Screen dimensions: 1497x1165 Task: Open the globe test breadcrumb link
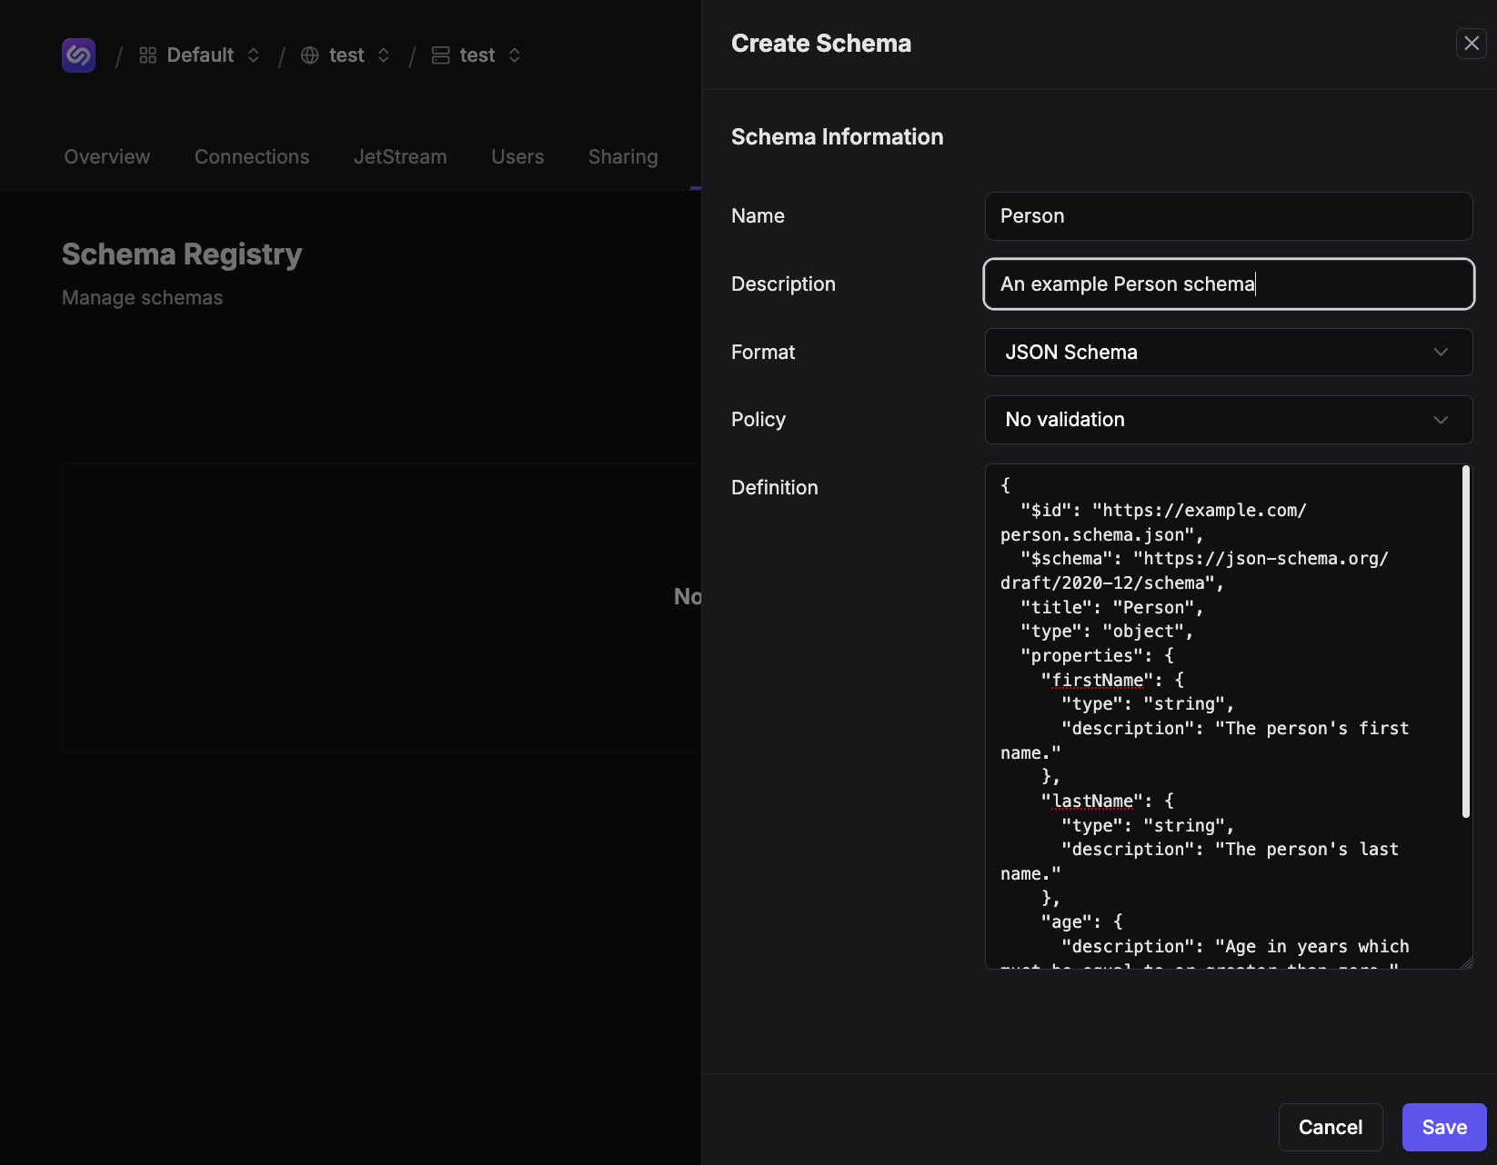(x=347, y=55)
